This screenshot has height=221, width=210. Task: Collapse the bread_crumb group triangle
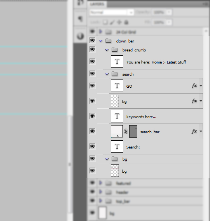[x=107, y=50]
